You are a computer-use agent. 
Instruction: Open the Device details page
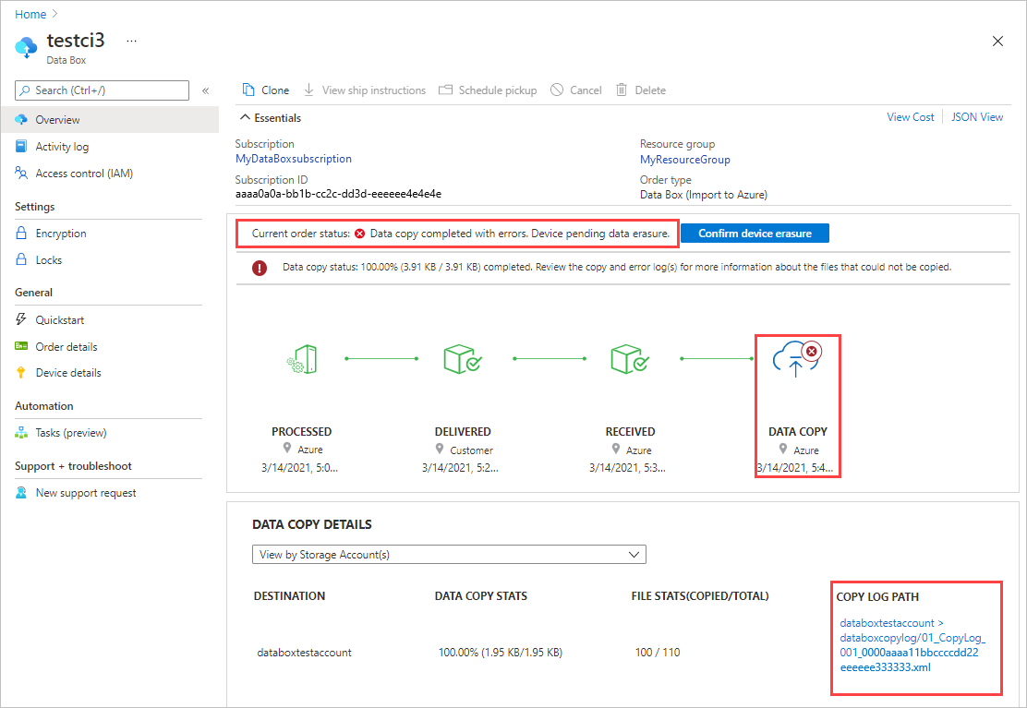pos(70,372)
